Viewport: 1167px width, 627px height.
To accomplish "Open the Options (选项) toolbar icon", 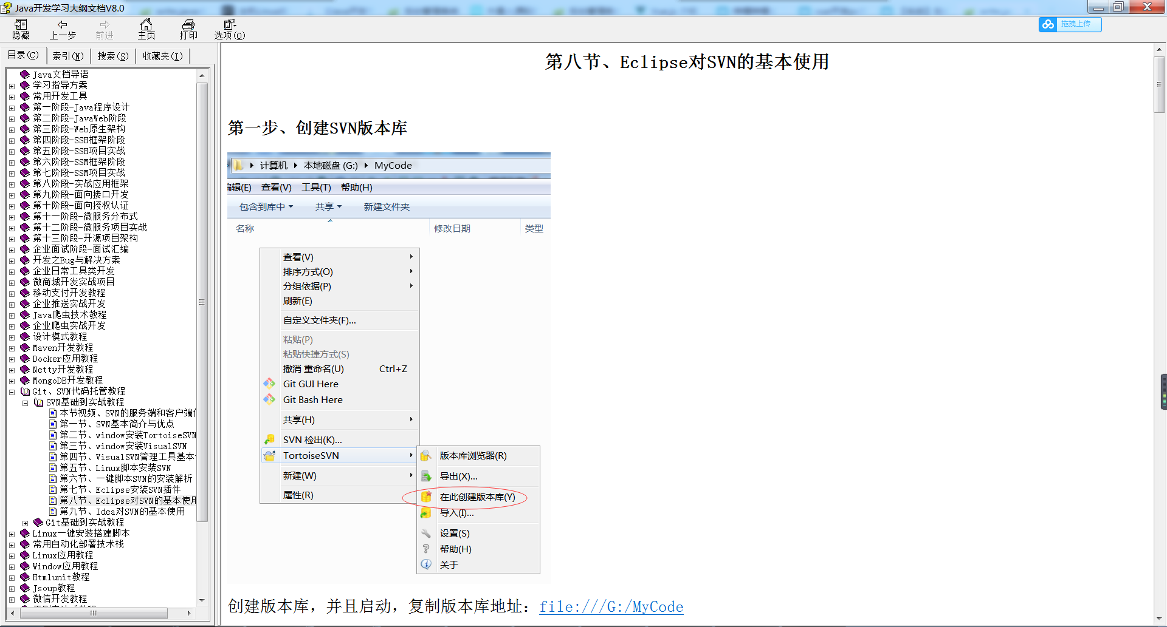I will (x=230, y=29).
